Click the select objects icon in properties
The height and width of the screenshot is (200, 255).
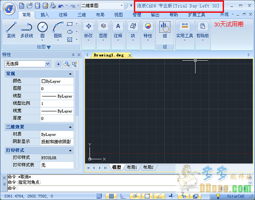(x=67, y=64)
